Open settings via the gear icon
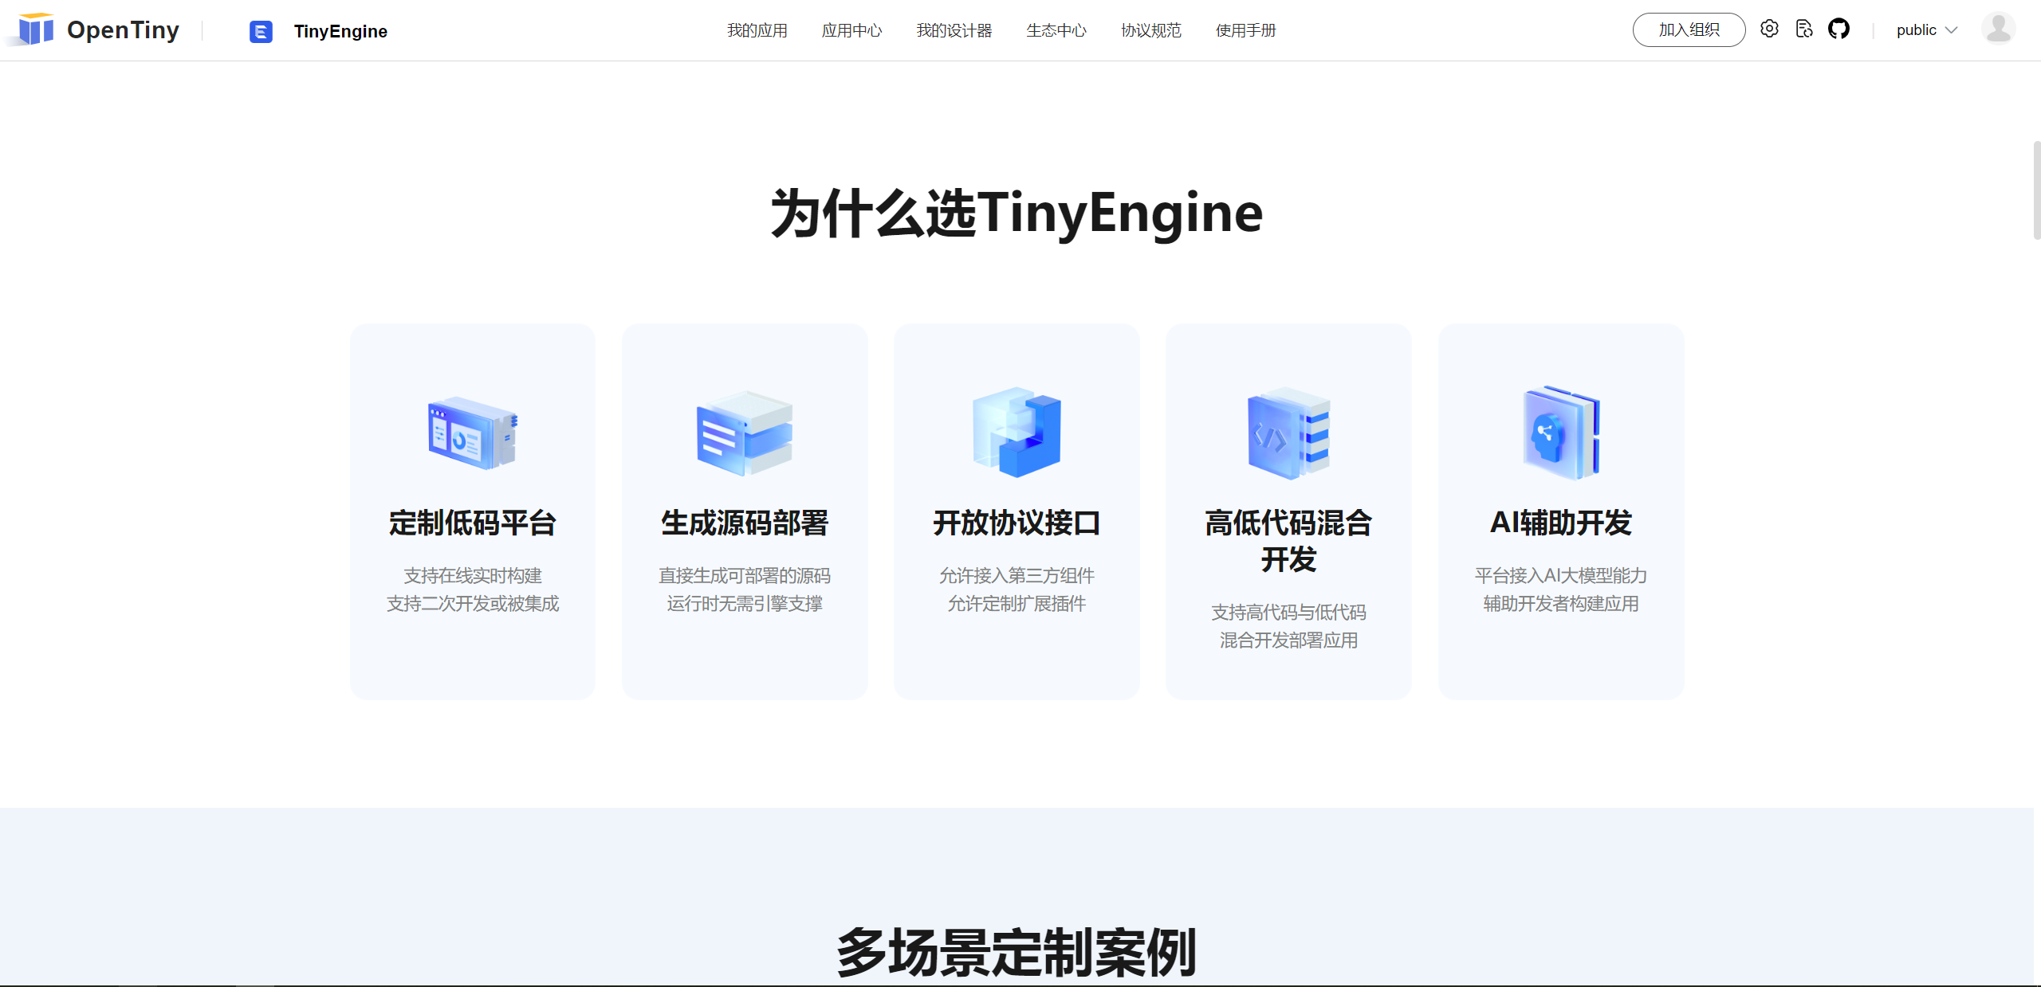This screenshot has height=987, width=2041. tap(1769, 29)
